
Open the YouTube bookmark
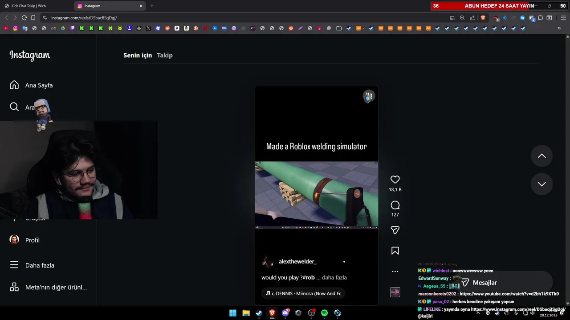6,28
